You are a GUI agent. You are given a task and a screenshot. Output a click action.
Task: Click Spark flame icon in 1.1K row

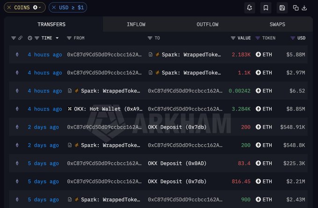click(x=158, y=73)
